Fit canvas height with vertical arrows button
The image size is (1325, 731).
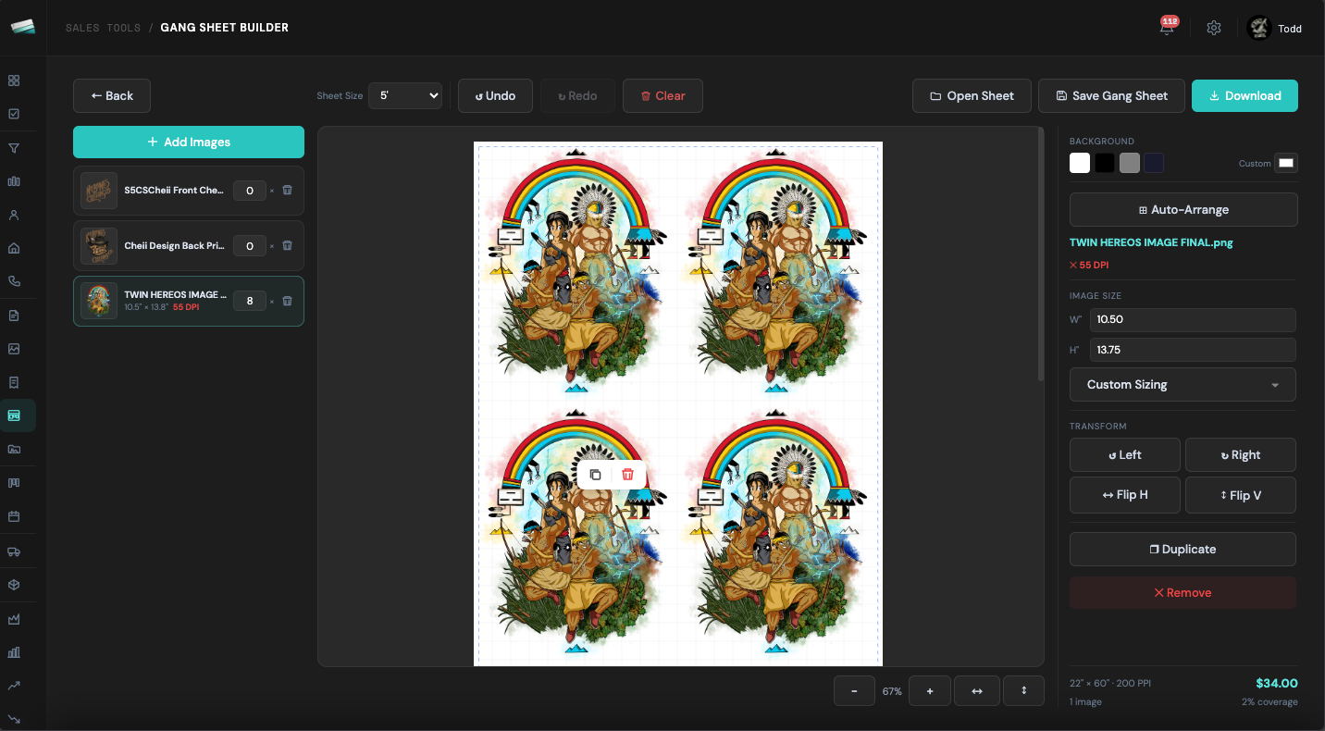pos(1024,691)
